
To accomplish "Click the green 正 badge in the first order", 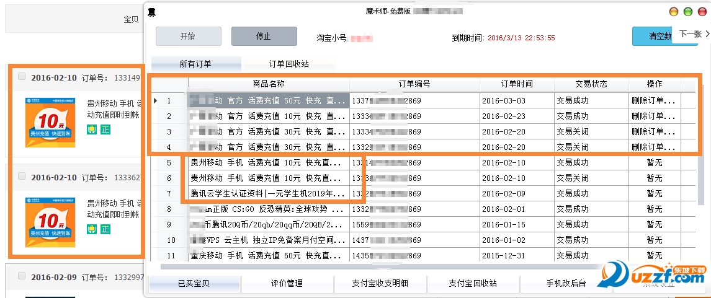I will (105, 130).
